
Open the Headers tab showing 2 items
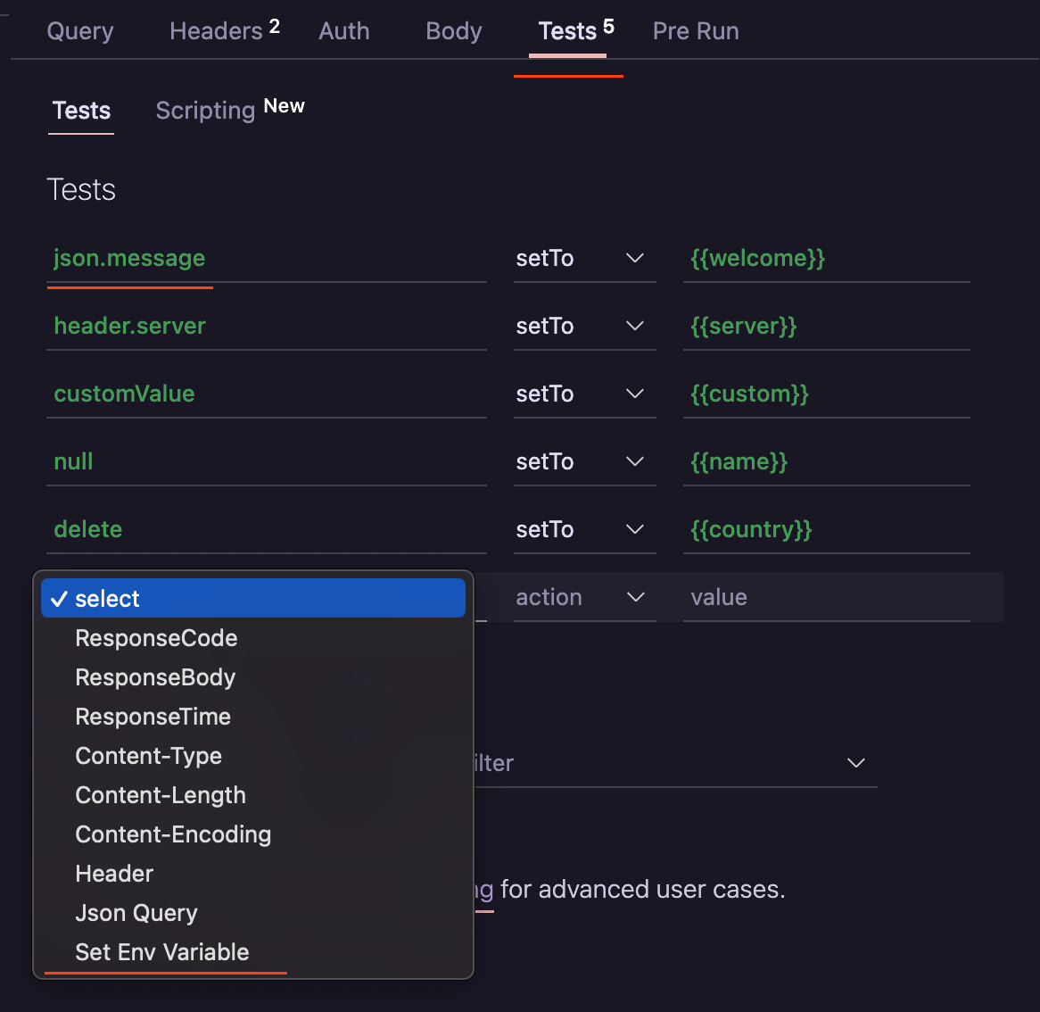(217, 31)
